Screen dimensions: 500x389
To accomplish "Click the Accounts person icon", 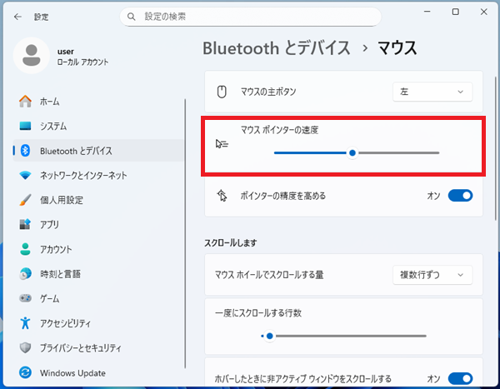I will pos(25,249).
